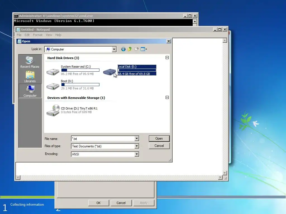Click '0 bytes free of 699 MB' text
Screen dimensions: 286x214
coord(76,112)
